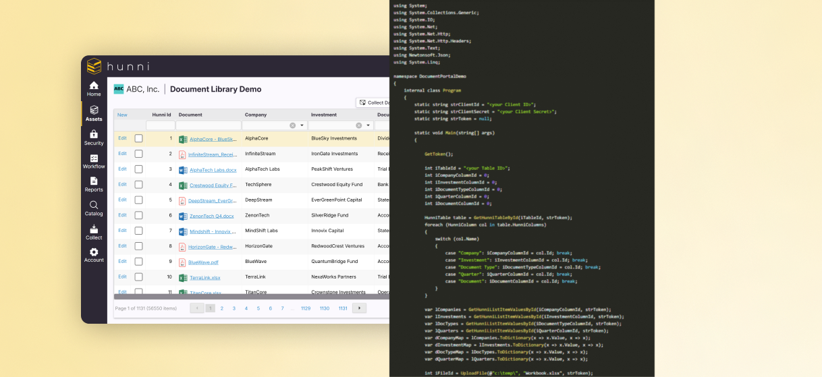Check the box for row 1 AlphaCore

click(138, 138)
